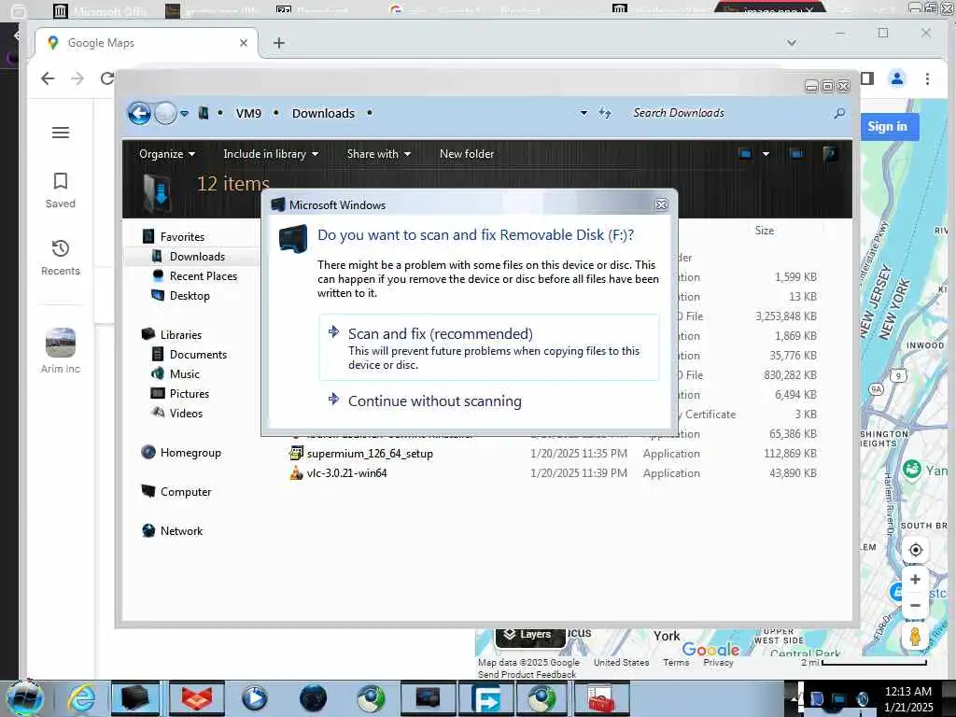Select Homegroup in navigation pane

coord(190,453)
